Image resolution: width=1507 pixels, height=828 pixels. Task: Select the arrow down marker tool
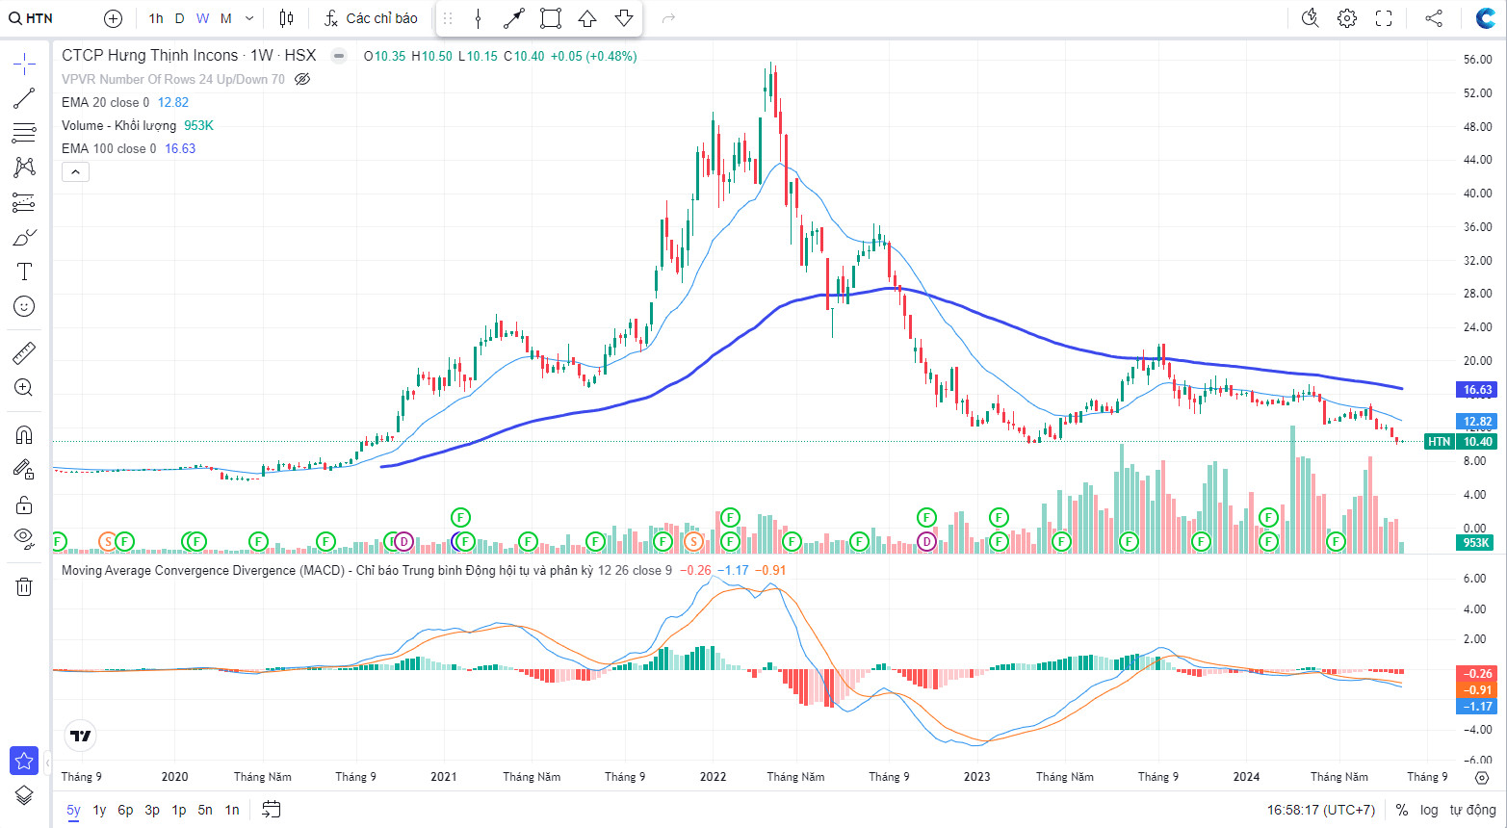click(624, 18)
